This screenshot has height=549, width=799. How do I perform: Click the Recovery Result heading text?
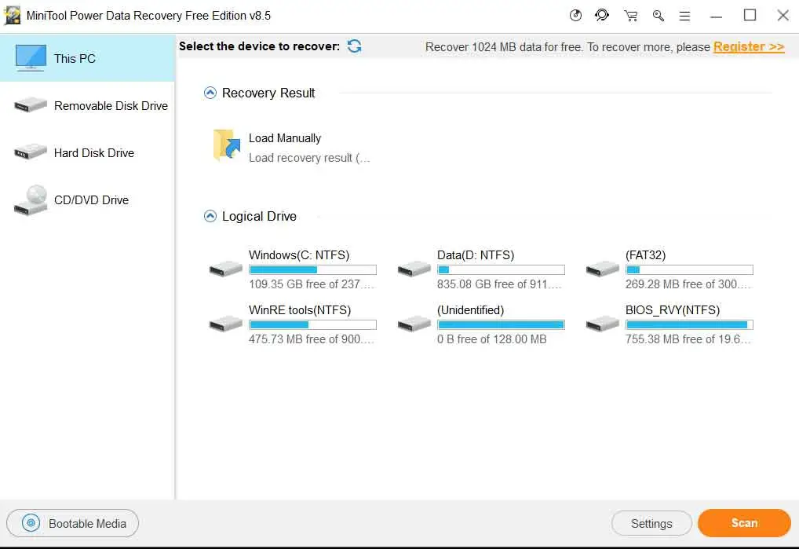pos(268,93)
